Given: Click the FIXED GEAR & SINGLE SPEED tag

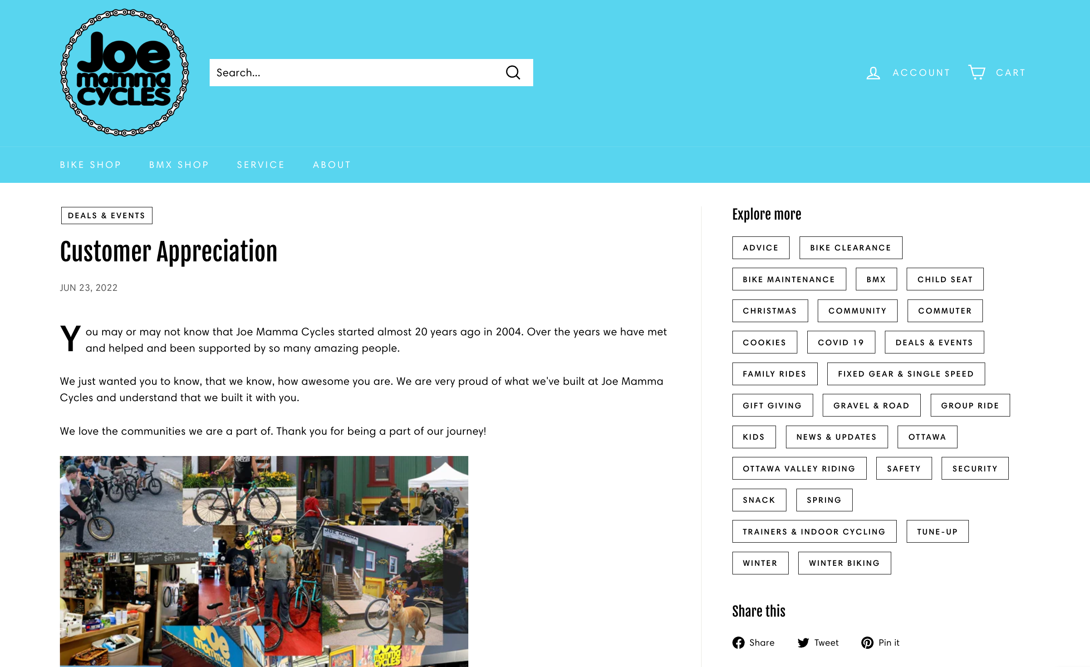Looking at the screenshot, I should pyautogui.click(x=905, y=373).
